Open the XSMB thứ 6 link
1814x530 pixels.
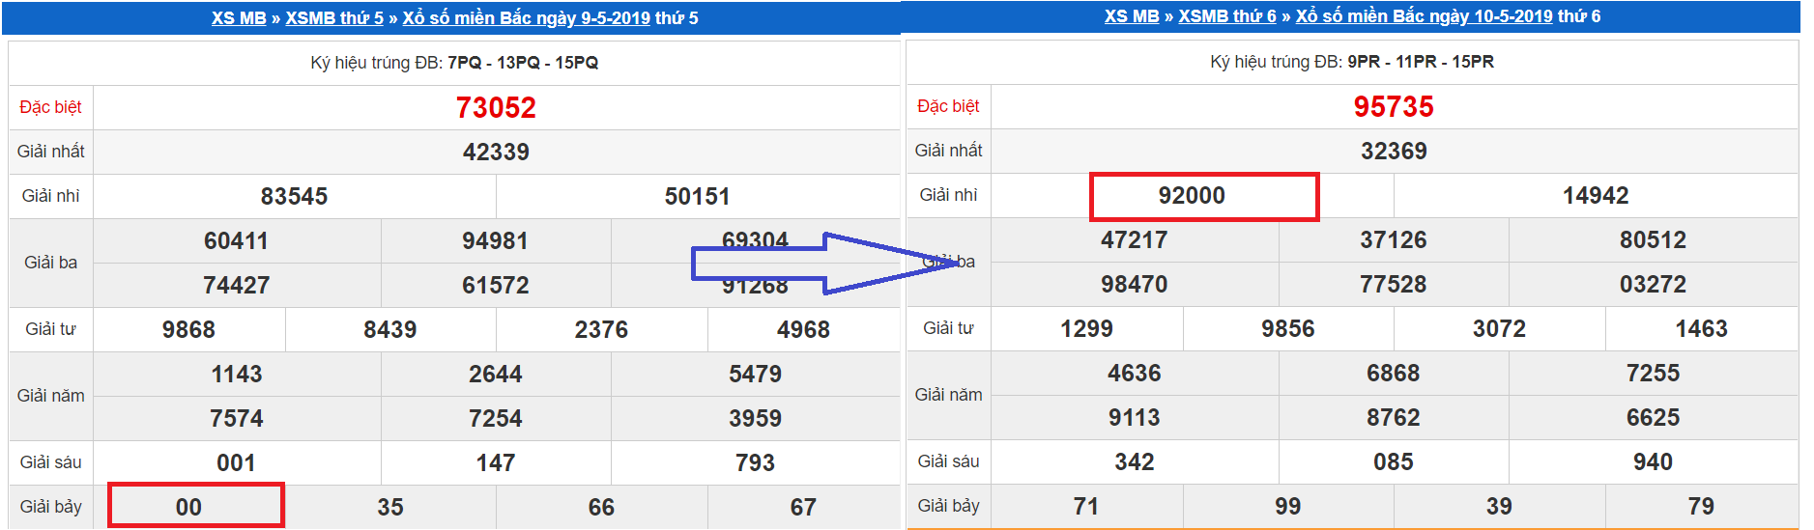click(1227, 16)
